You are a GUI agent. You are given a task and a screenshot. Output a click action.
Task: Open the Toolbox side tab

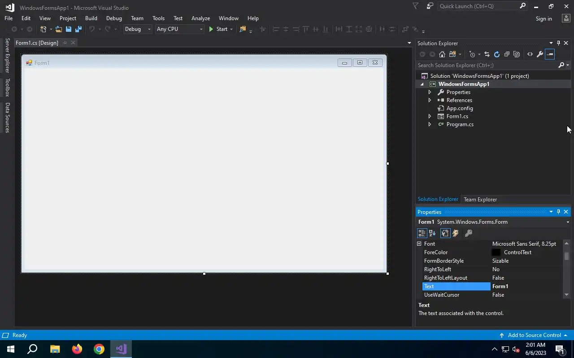click(7, 88)
